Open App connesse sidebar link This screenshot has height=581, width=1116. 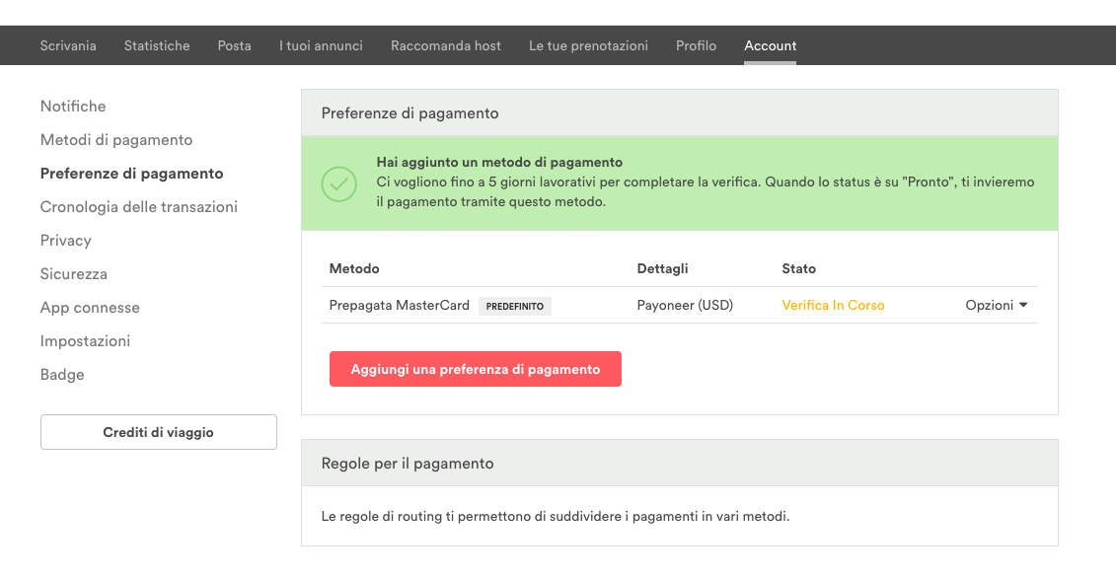pos(90,308)
